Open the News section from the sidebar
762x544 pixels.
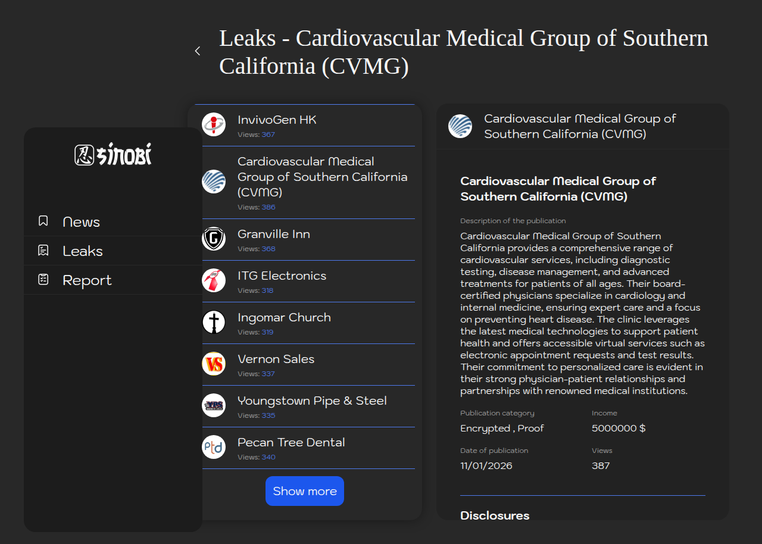81,222
